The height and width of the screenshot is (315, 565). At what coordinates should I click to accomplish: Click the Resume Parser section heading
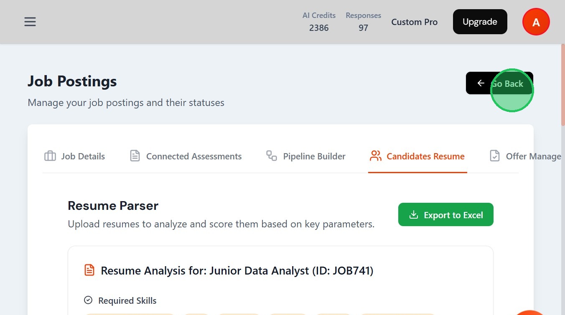113,206
